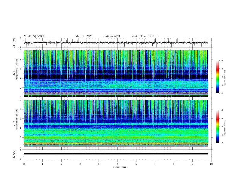238x184 pixels.
Task: Click time axis tick label "7"
Action: (155, 164)
